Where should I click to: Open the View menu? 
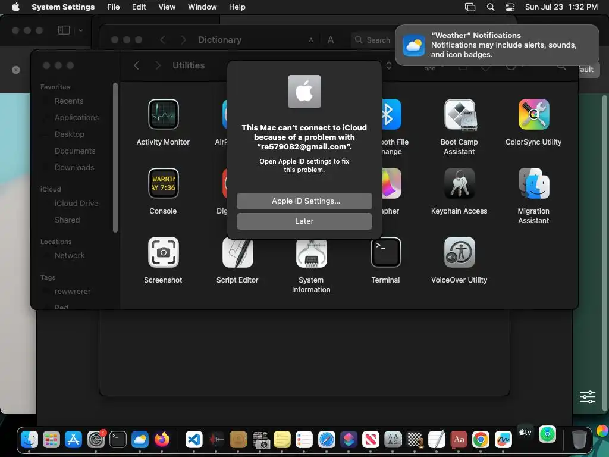click(167, 7)
